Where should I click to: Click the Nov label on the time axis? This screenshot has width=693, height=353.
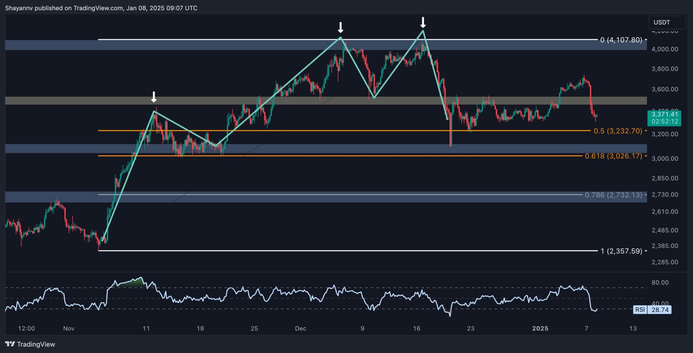[x=69, y=328]
